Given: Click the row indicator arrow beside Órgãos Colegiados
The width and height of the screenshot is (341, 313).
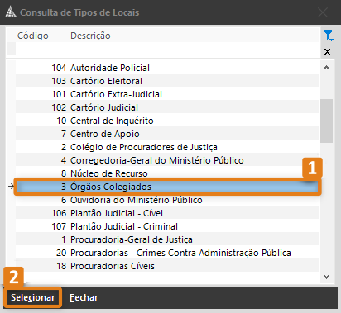Looking at the screenshot, I should click(x=11, y=187).
